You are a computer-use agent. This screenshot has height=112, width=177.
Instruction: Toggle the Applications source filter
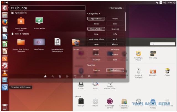pos(115,70)
